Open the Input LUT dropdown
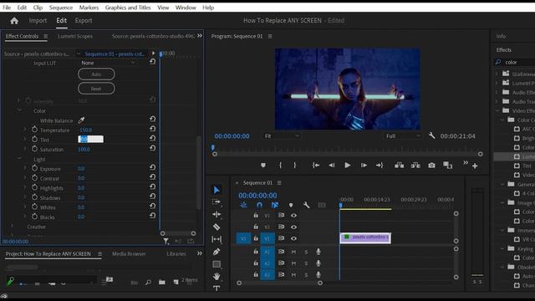 pos(108,63)
